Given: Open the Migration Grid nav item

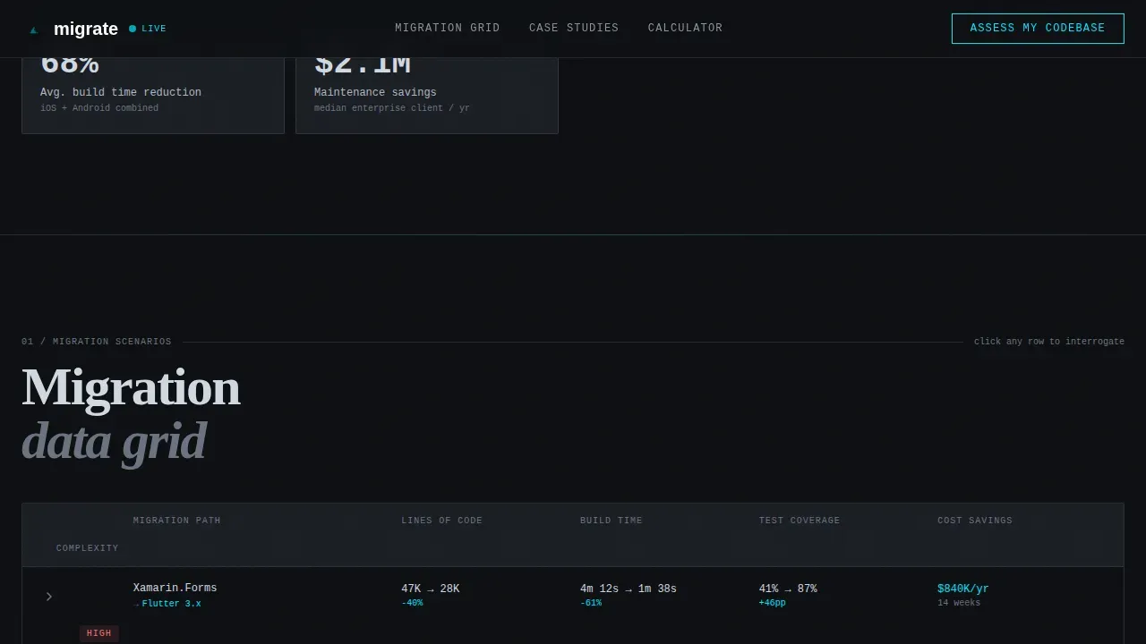Looking at the screenshot, I should click(x=448, y=28).
